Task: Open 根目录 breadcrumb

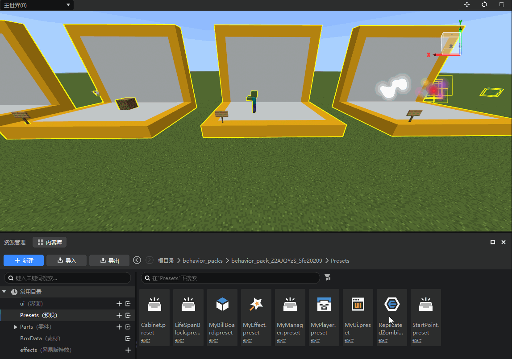Action: [166, 261]
